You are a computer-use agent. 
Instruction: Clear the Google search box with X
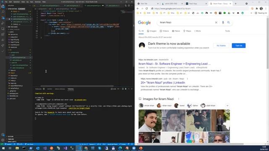(216, 22)
